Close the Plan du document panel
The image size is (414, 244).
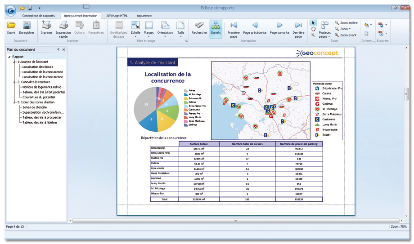click(x=63, y=49)
